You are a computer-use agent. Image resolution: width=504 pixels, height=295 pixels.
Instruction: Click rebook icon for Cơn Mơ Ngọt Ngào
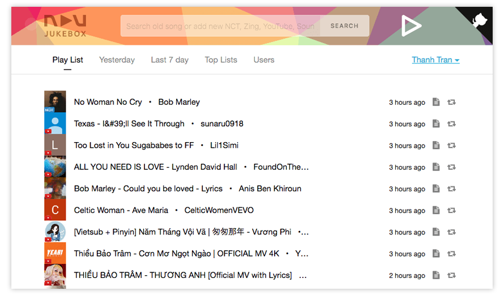(451, 254)
